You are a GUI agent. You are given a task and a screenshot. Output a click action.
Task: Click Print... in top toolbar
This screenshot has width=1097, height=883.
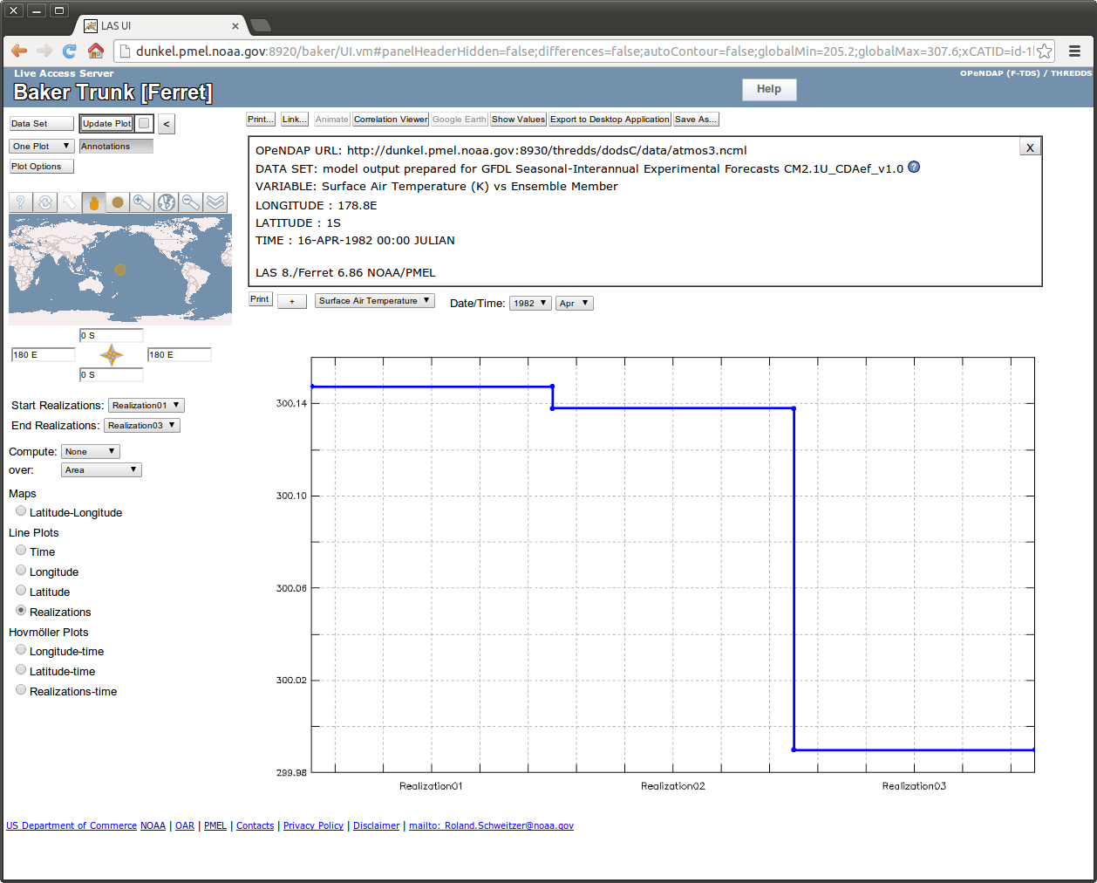click(x=261, y=120)
